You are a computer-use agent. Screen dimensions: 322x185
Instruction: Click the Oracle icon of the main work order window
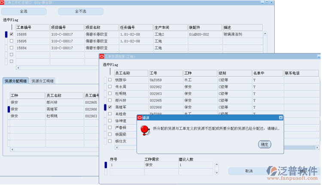[x=3, y=3]
